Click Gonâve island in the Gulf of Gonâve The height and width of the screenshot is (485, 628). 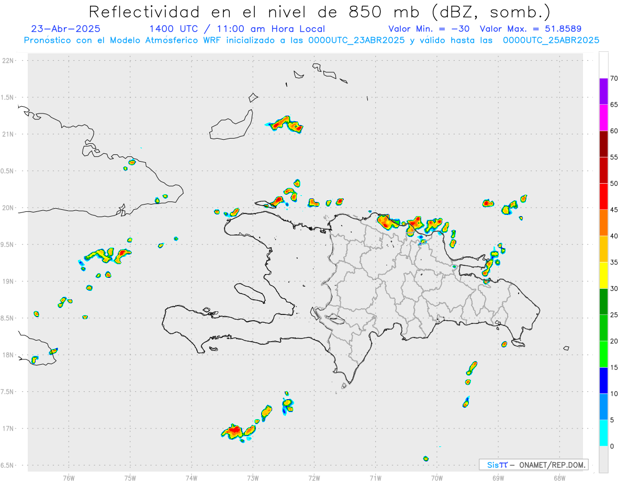[x=250, y=293]
